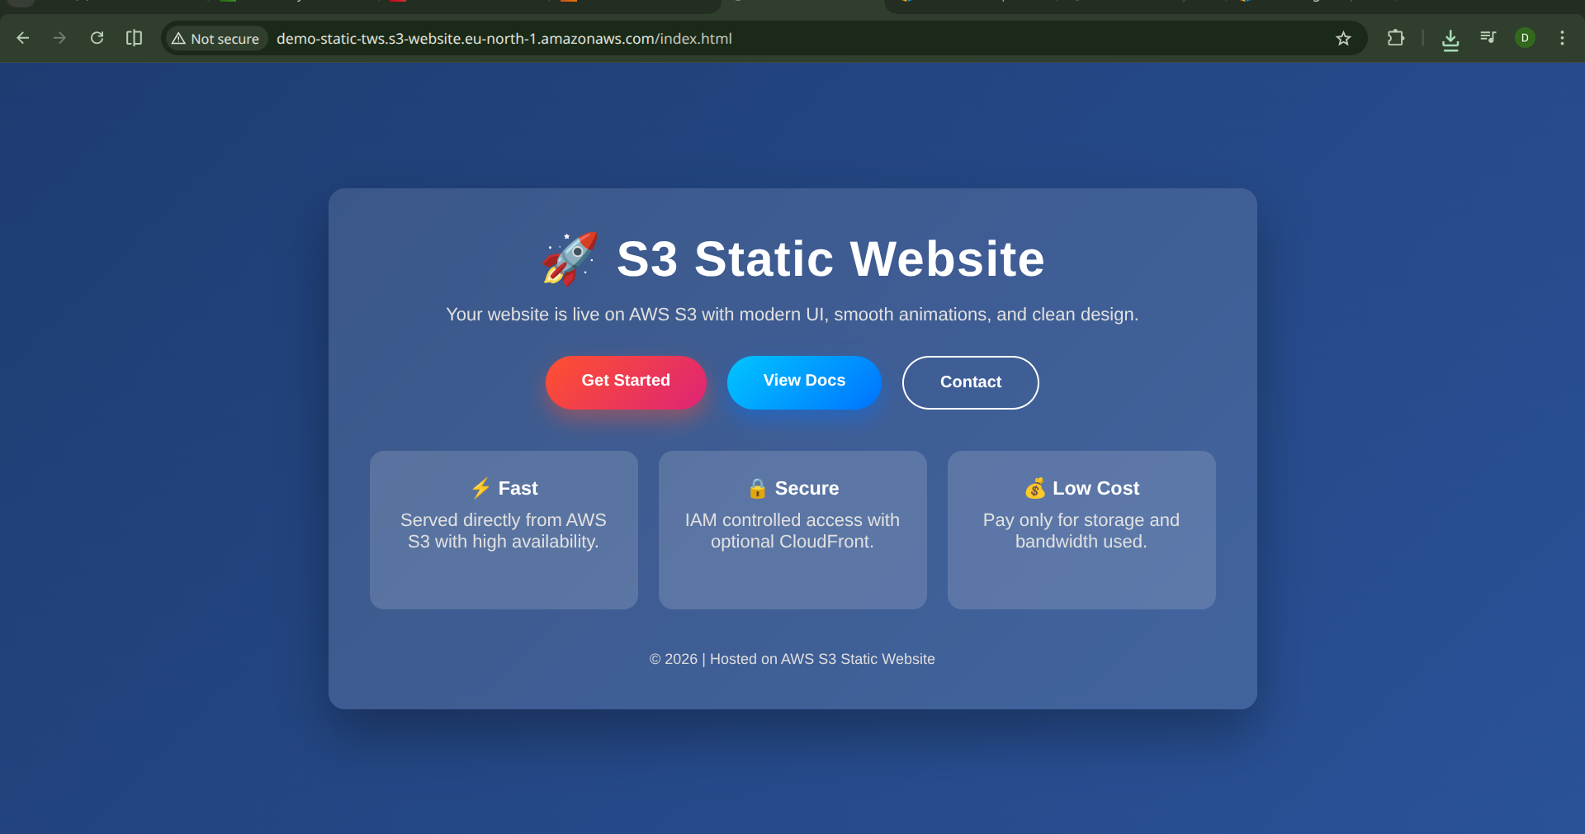Click the browser forward arrow
This screenshot has width=1585, height=834.
tap(59, 38)
